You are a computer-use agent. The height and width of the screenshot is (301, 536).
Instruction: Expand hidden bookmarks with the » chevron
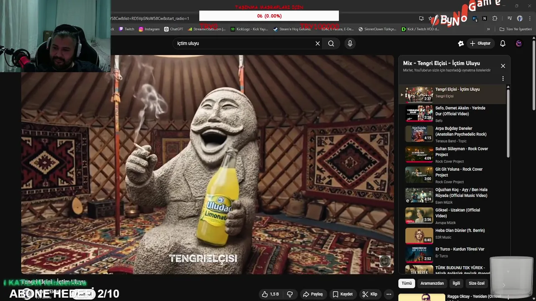488,29
